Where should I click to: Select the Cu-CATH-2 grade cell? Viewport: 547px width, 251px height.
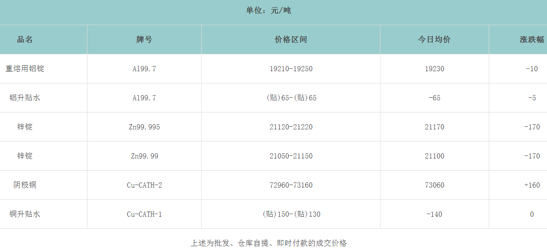143,185
